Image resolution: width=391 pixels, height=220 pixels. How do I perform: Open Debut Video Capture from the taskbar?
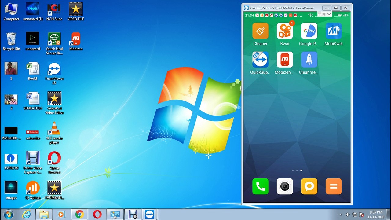click(133, 215)
